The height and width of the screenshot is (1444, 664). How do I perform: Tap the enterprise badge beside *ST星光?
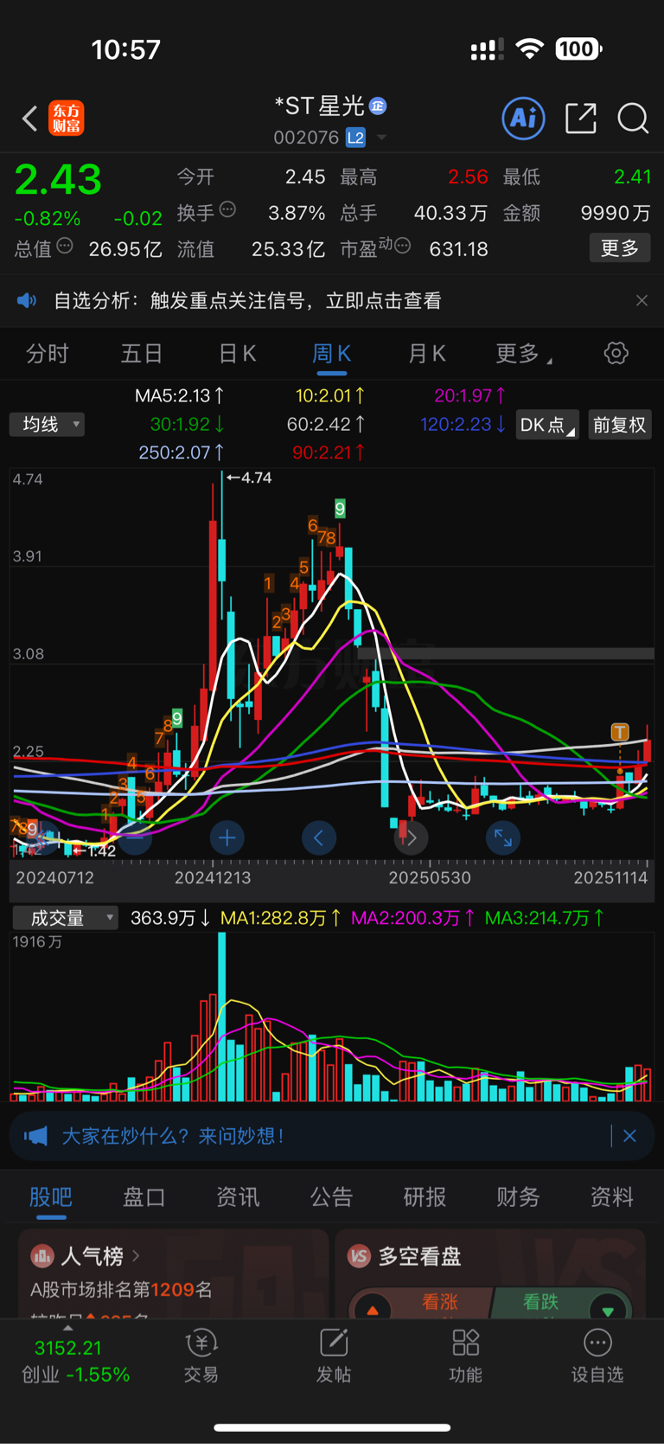[x=378, y=106]
